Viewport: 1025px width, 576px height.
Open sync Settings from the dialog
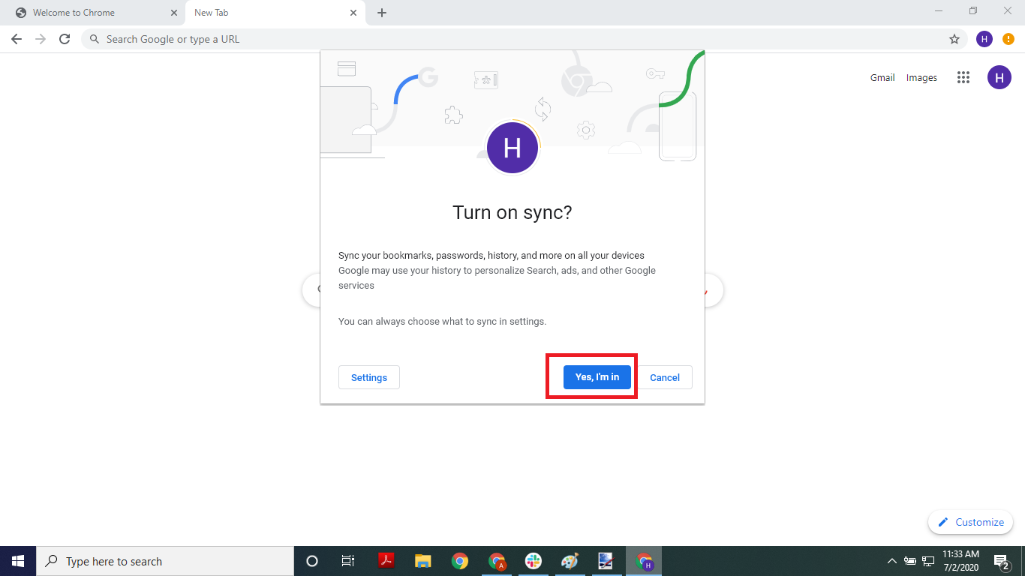point(369,377)
